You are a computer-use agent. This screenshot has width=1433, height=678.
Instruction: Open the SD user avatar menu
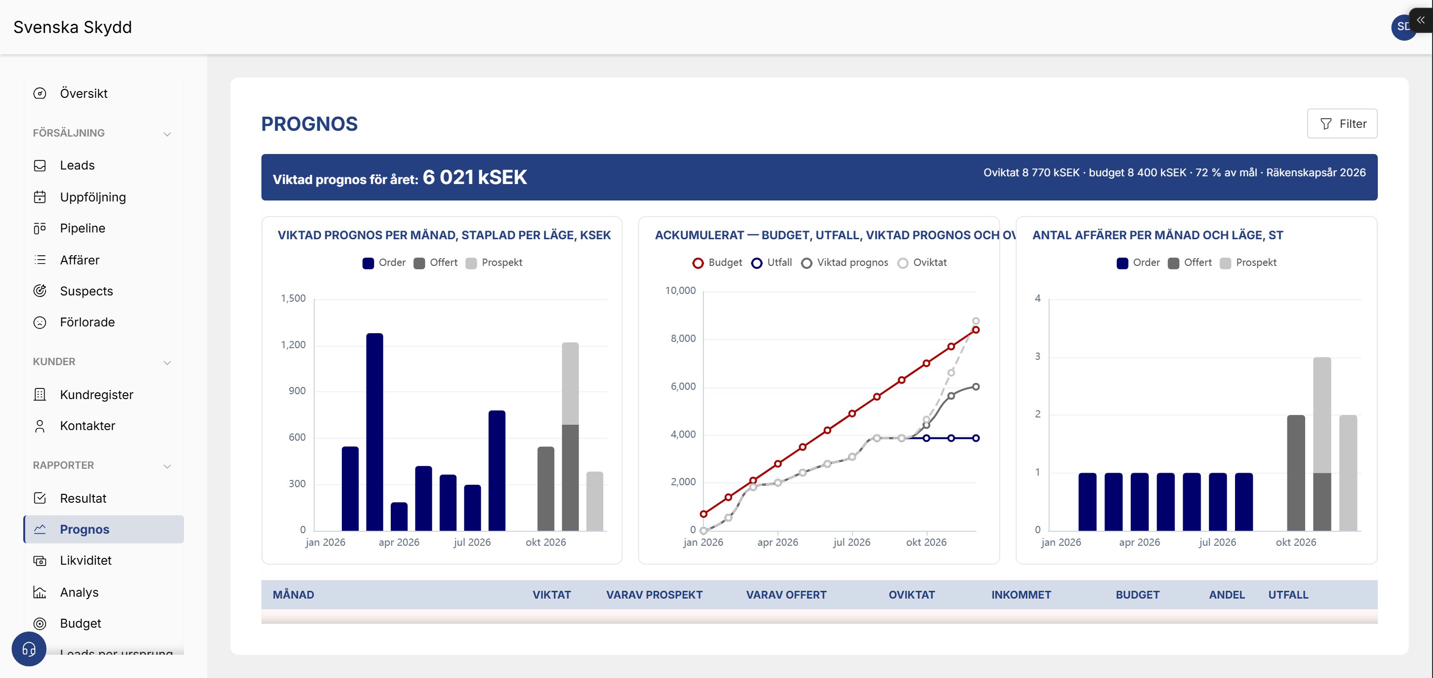click(x=1403, y=27)
